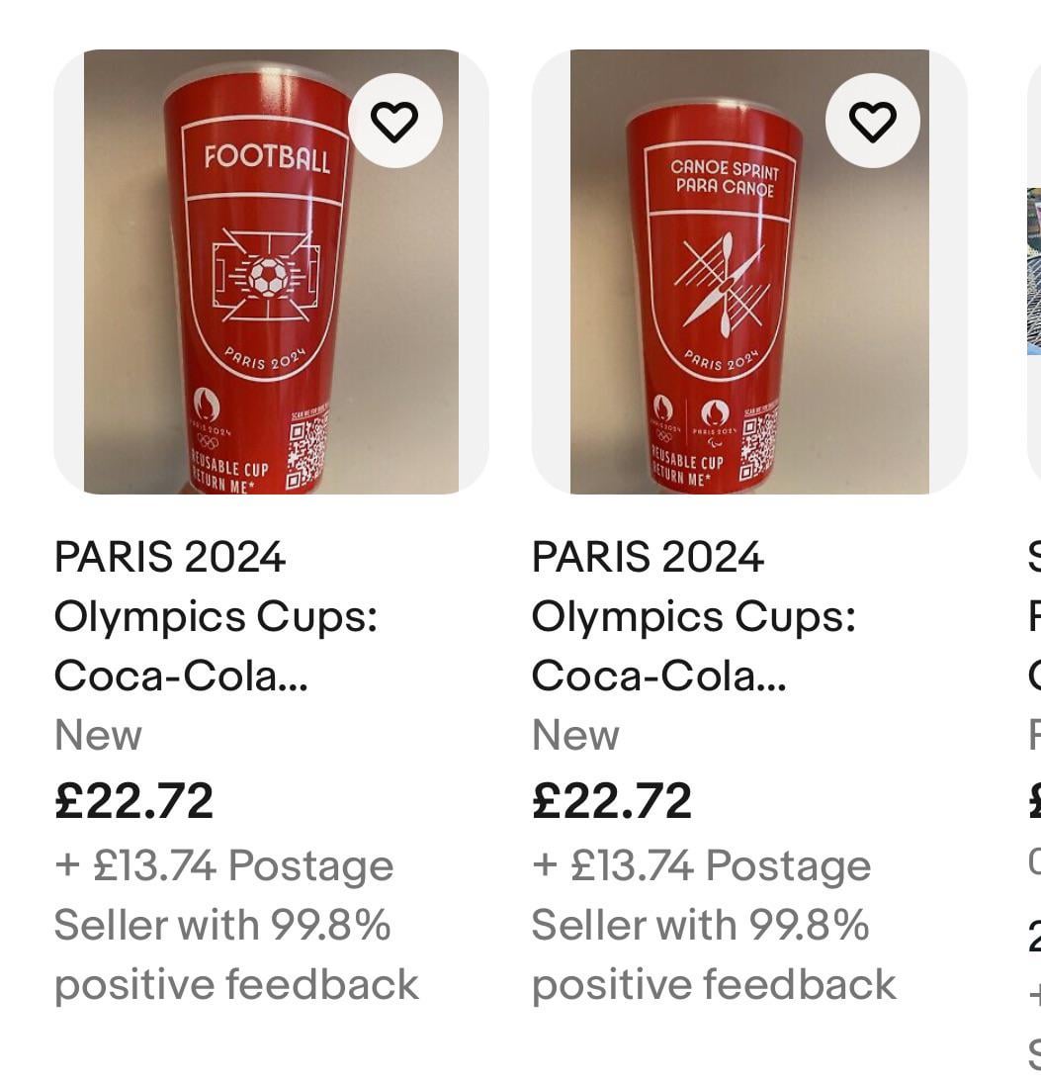
Task: Select postage cost on the Canoe listing
Action: click(x=701, y=865)
